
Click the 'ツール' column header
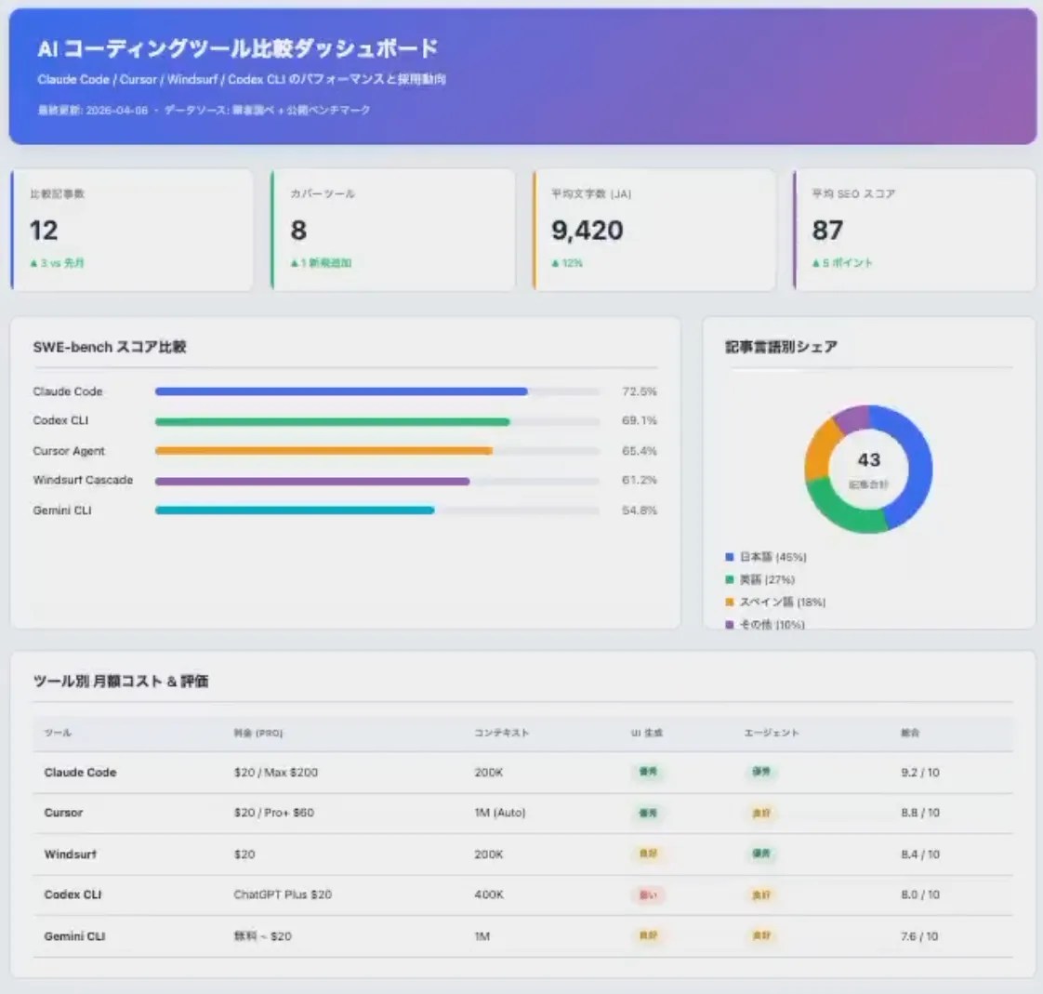point(58,733)
